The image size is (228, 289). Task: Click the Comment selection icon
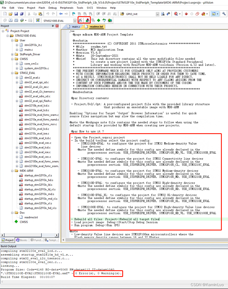click(x=109, y=14)
